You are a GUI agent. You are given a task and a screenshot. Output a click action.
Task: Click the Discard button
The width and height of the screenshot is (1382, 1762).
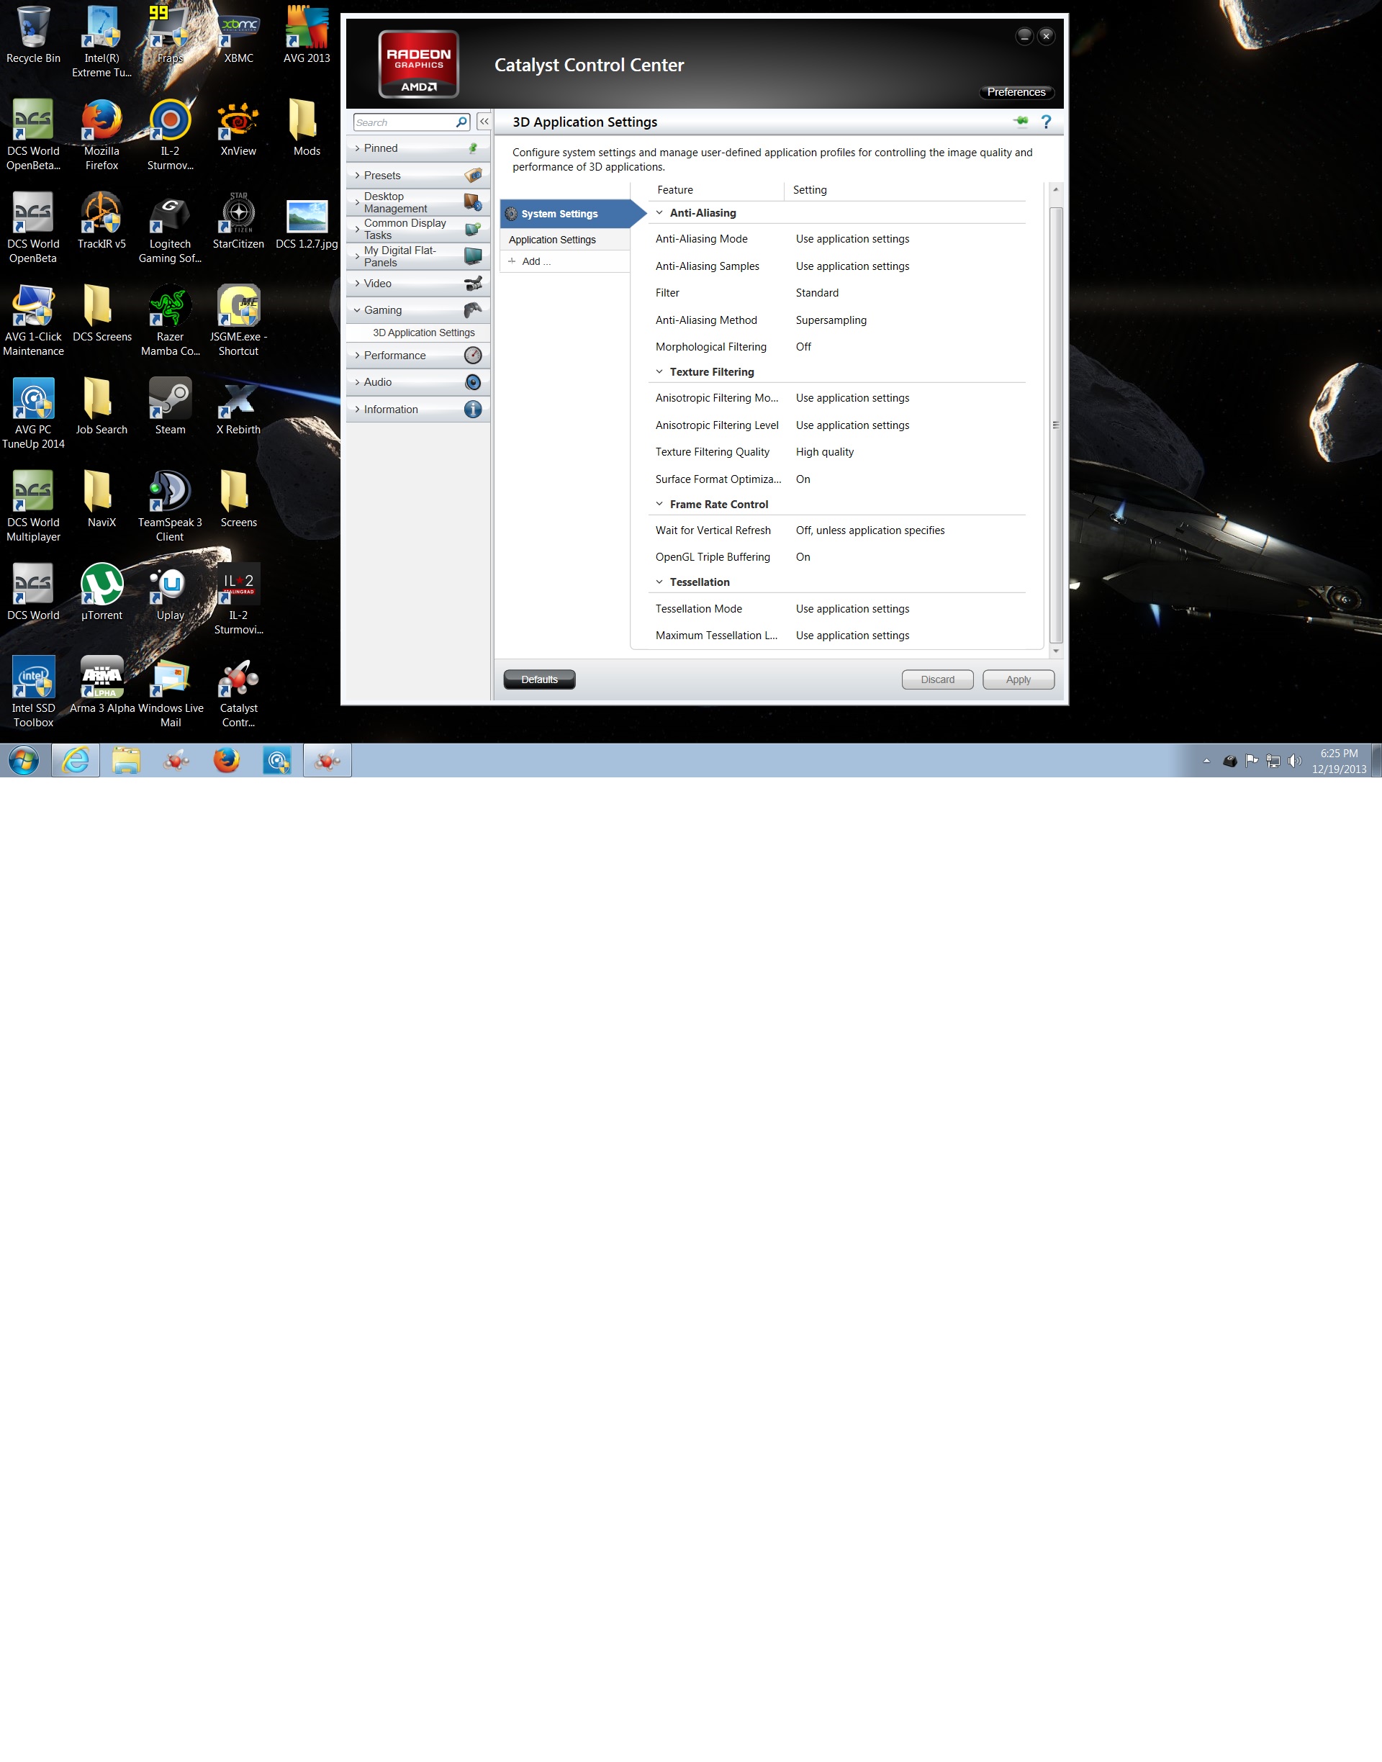coord(938,679)
